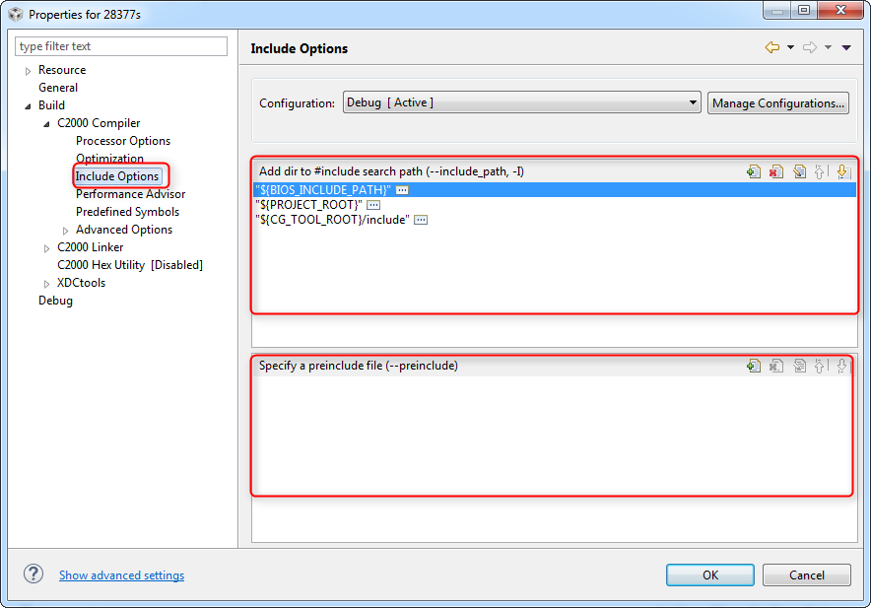
Task: Open the view menu triangle in the header
Action: pyautogui.click(x=846, y=48)
